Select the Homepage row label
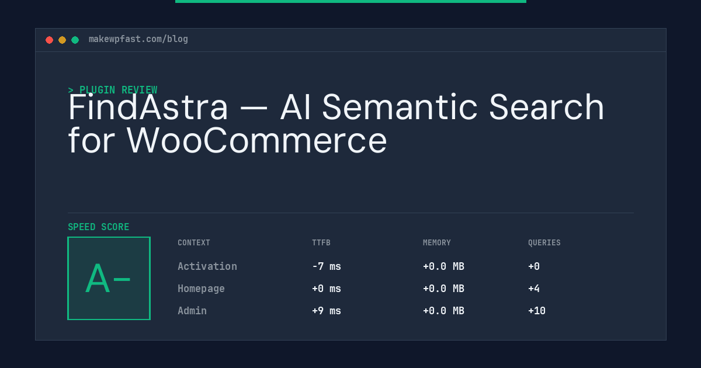Image resolution: width=701 pixels, height=368 pixels. (x=201, y=289)
